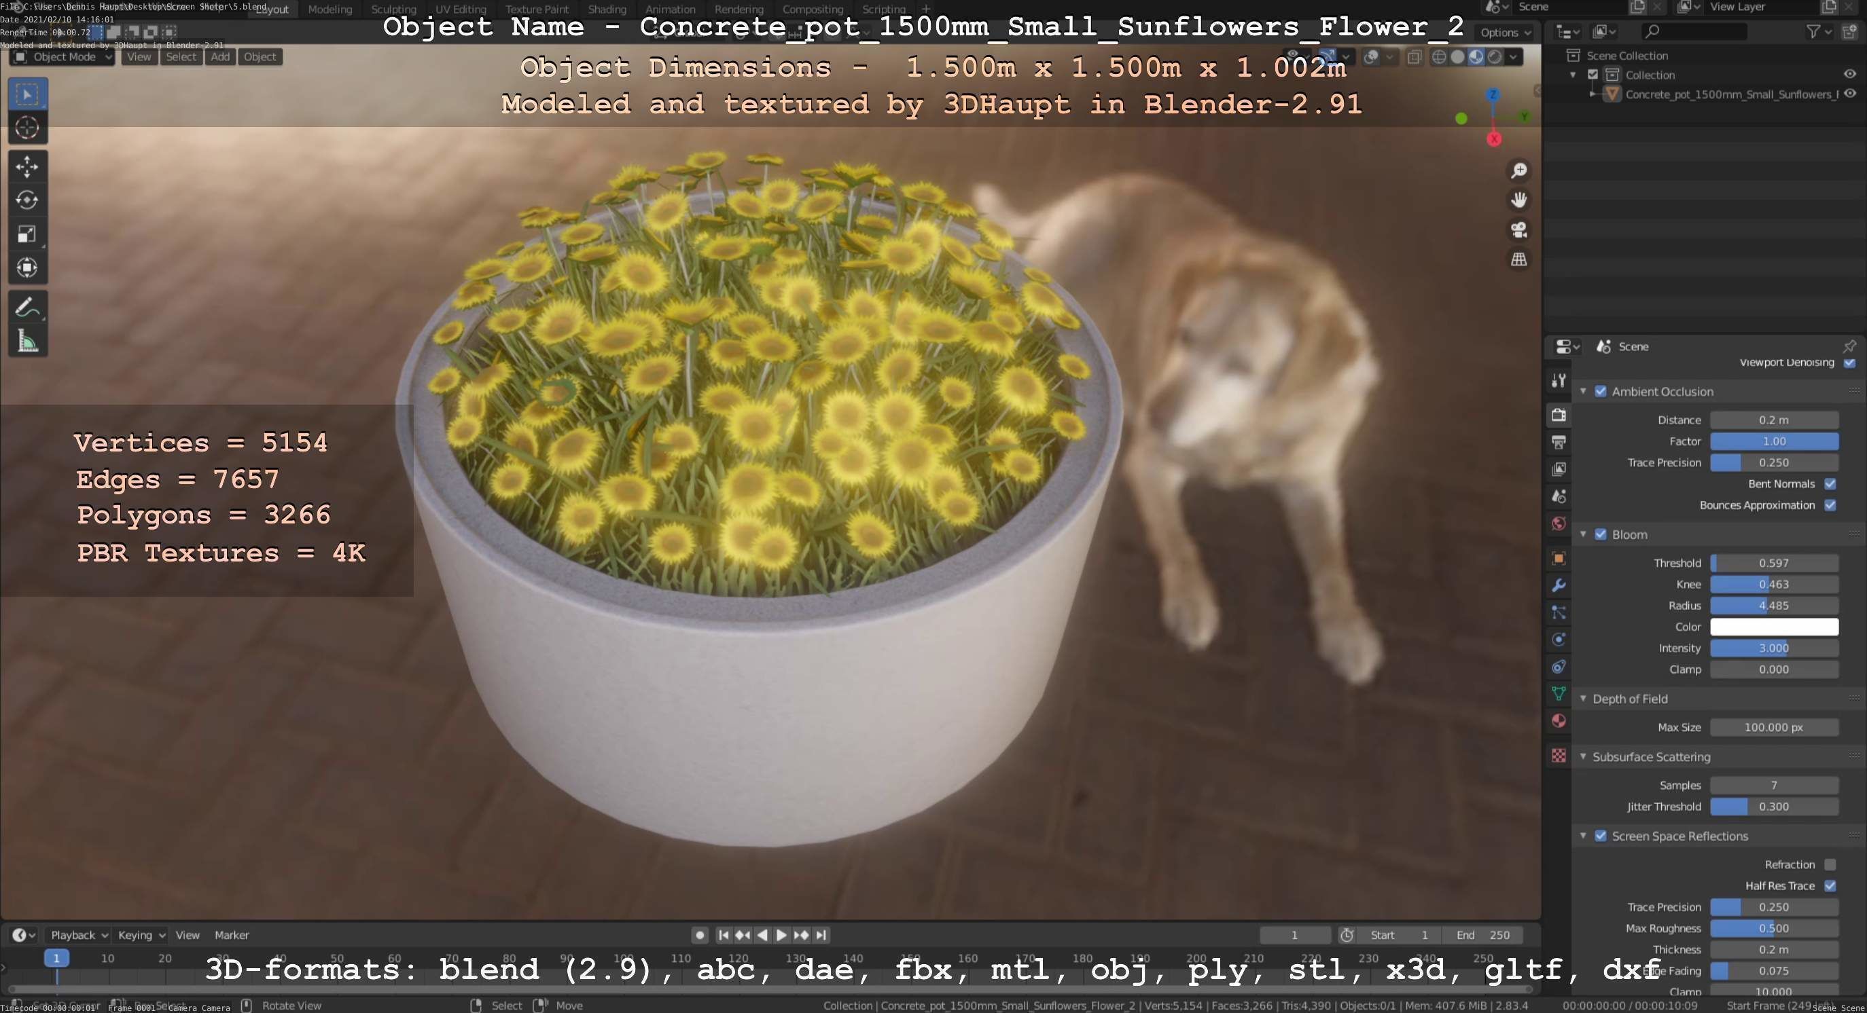Image resolution: width=1867 pixels, height=1013 pixels.
Task: Open the viewport View menu
Action: coord(139,57)
